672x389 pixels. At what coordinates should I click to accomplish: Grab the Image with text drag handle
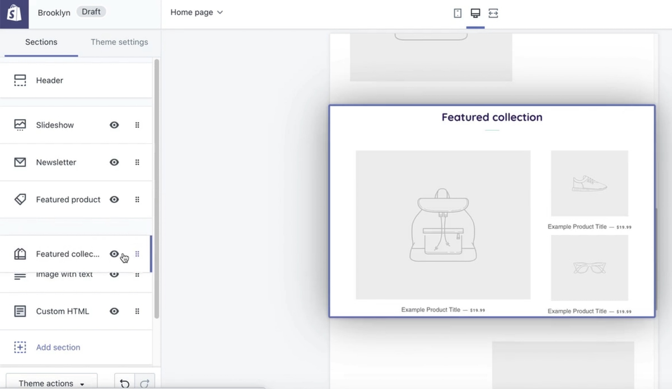click(x=137, y=275)
